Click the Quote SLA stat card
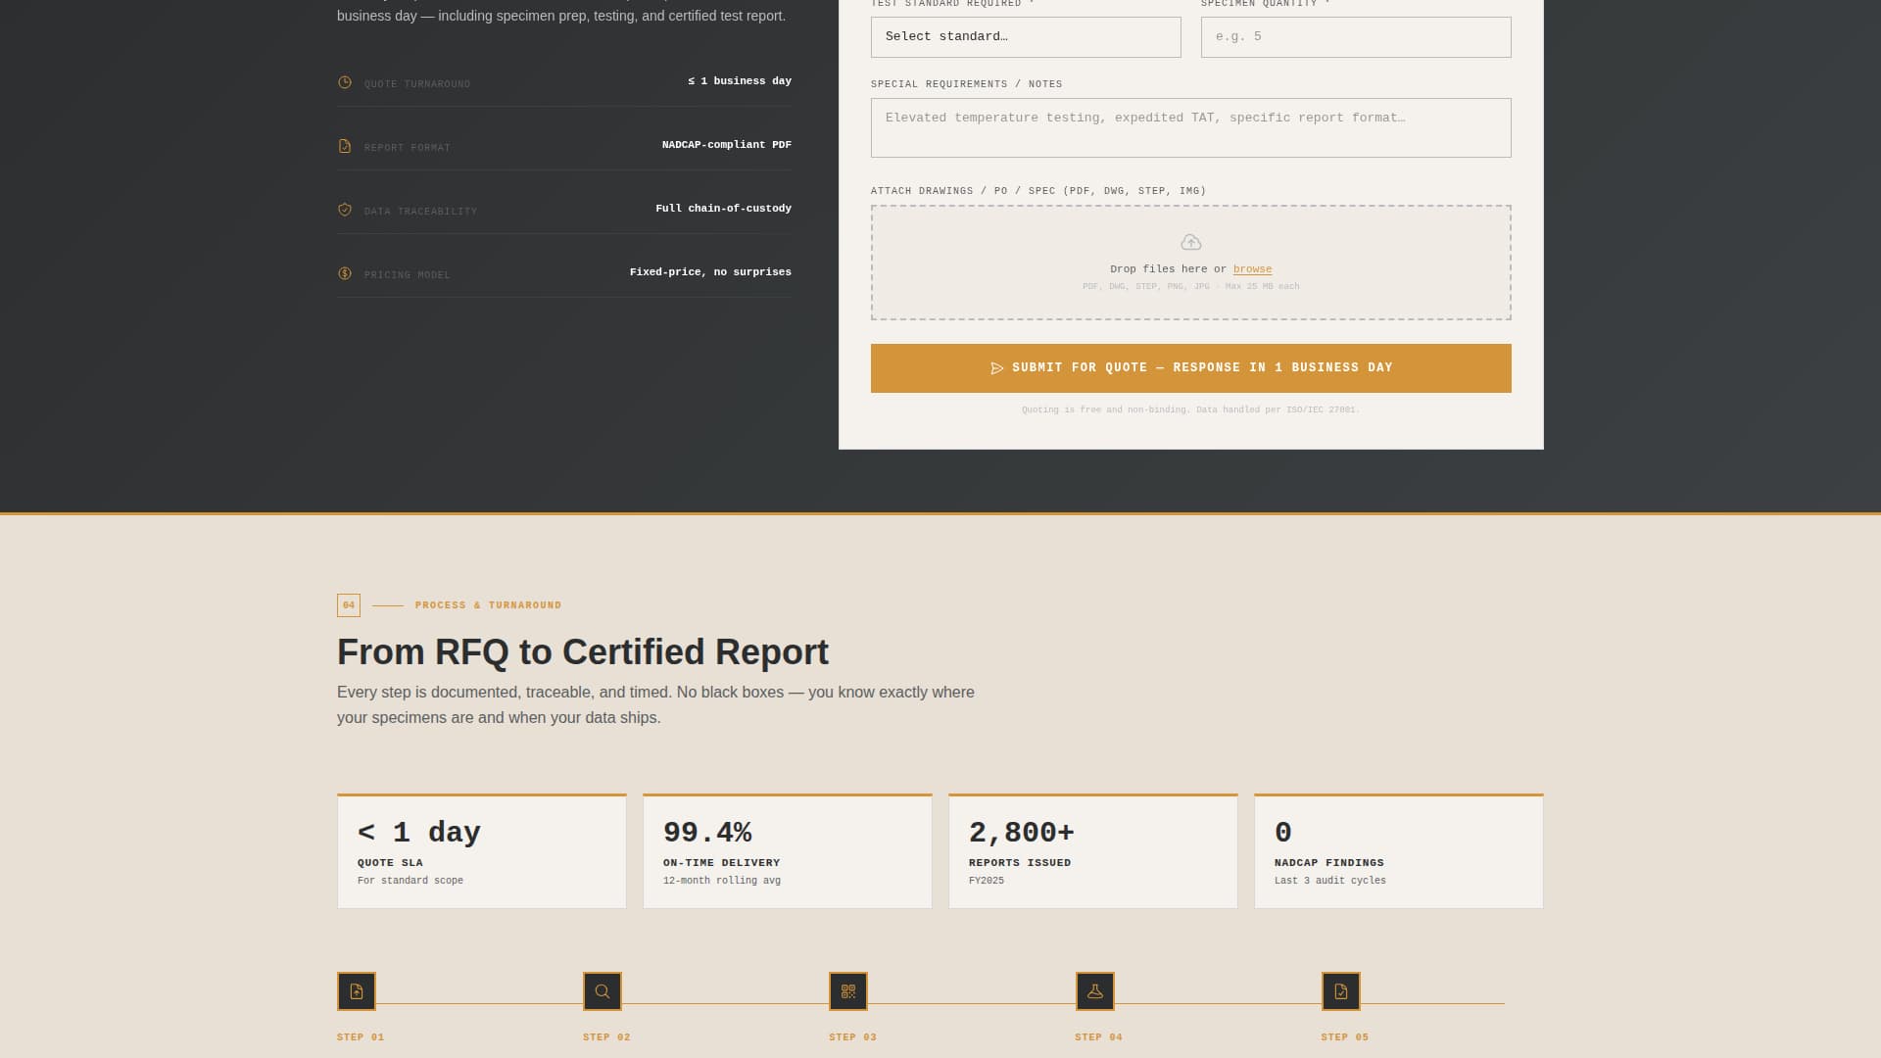This screenshot has width=1881, height=1058. click(x=481, y=850)
